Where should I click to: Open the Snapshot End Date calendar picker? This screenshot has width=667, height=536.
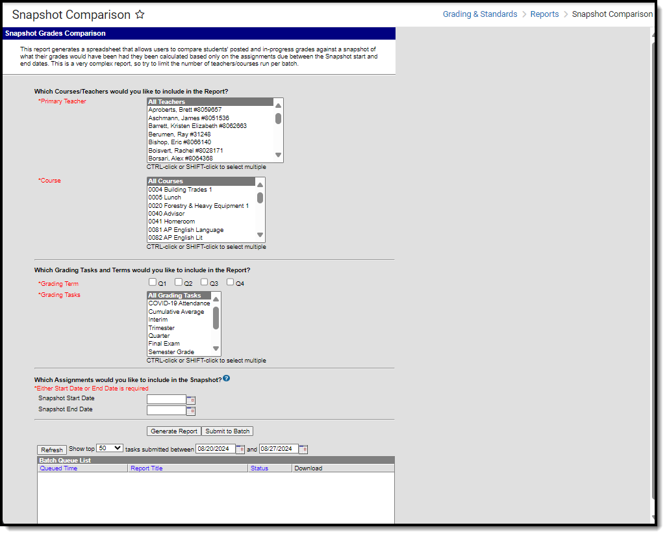[191, 411]
